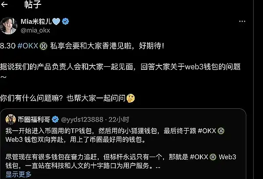Click the 帖子 page heading
263x179 pixels.
pyautogui.click(x=33, y=4)
